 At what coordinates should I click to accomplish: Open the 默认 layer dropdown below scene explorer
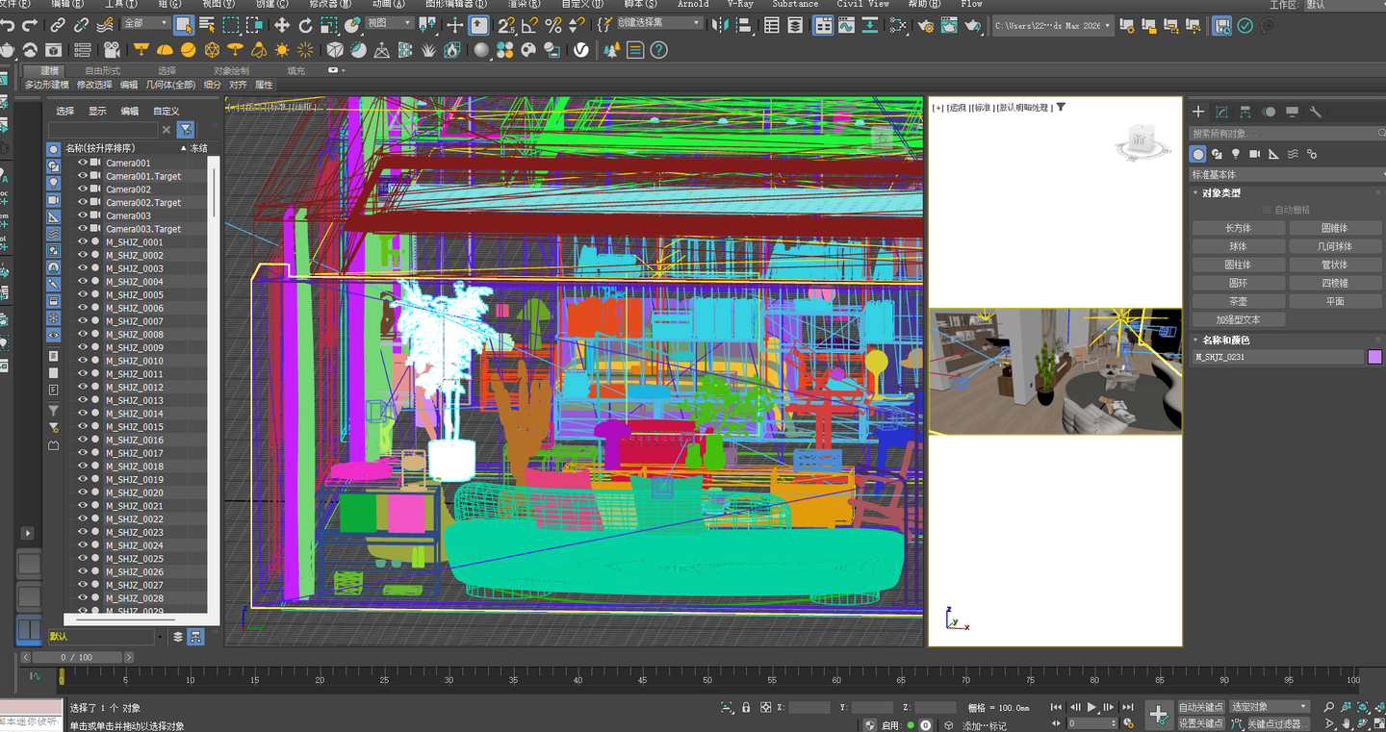106,637
